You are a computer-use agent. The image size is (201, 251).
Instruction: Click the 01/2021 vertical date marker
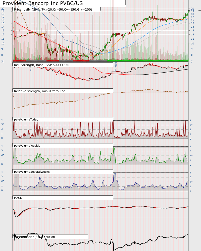point(116,67)
